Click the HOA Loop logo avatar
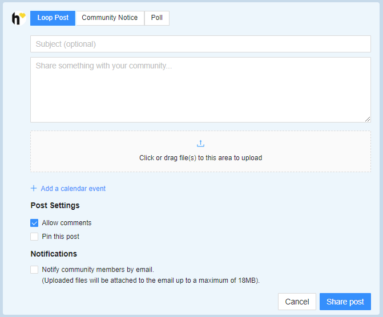This screenshot has width=383, height=317. point(19,18)
